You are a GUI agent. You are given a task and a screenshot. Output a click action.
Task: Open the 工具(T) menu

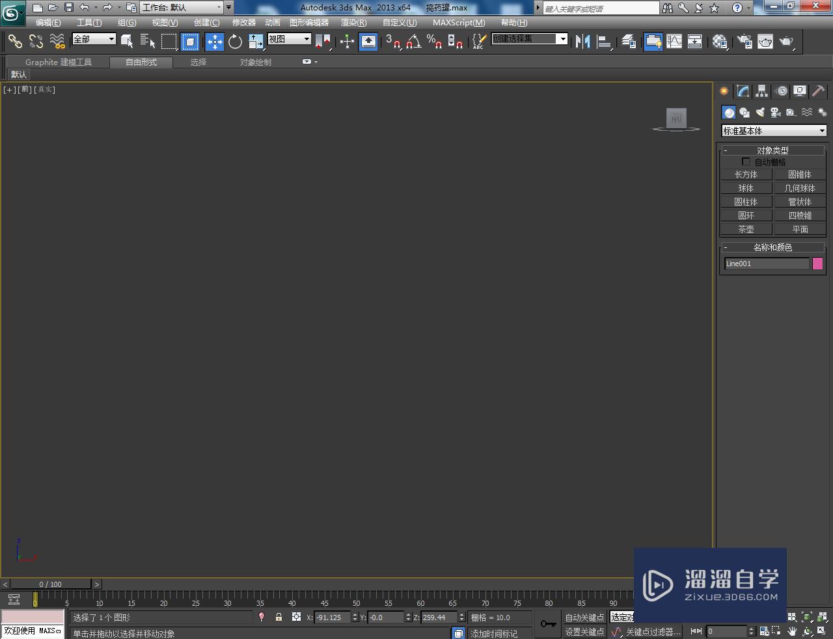pos(89,23)
